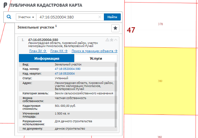Click the info panel vertical scrollbar

116,95
